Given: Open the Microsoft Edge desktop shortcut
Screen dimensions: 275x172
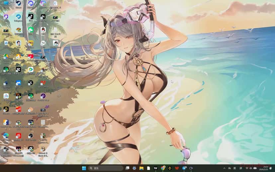Looking at the screenshot, I should (6, 135).
